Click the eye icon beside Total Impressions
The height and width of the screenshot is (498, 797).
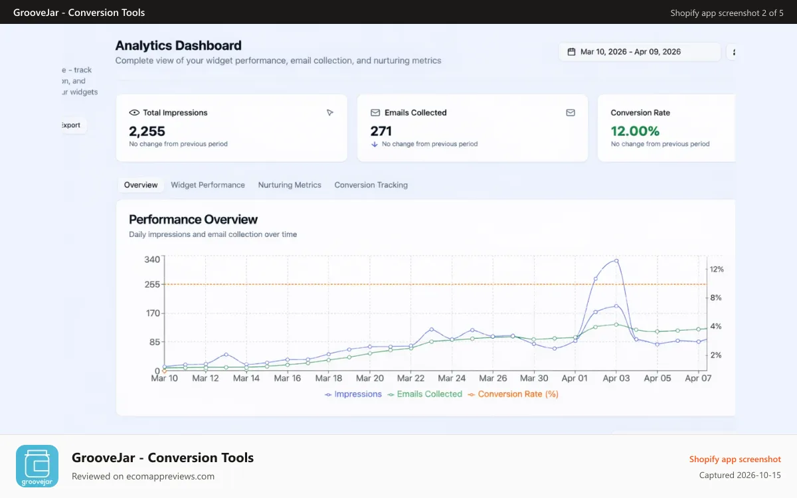[134, 113]
